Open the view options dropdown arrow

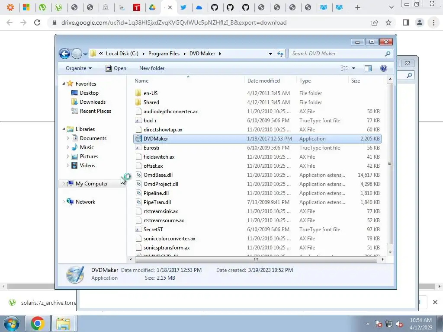(353, 68)
